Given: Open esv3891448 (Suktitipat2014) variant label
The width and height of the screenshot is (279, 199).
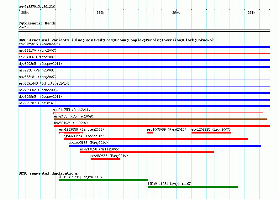Looking at the screenshot, I should click(x=44, y=83).
